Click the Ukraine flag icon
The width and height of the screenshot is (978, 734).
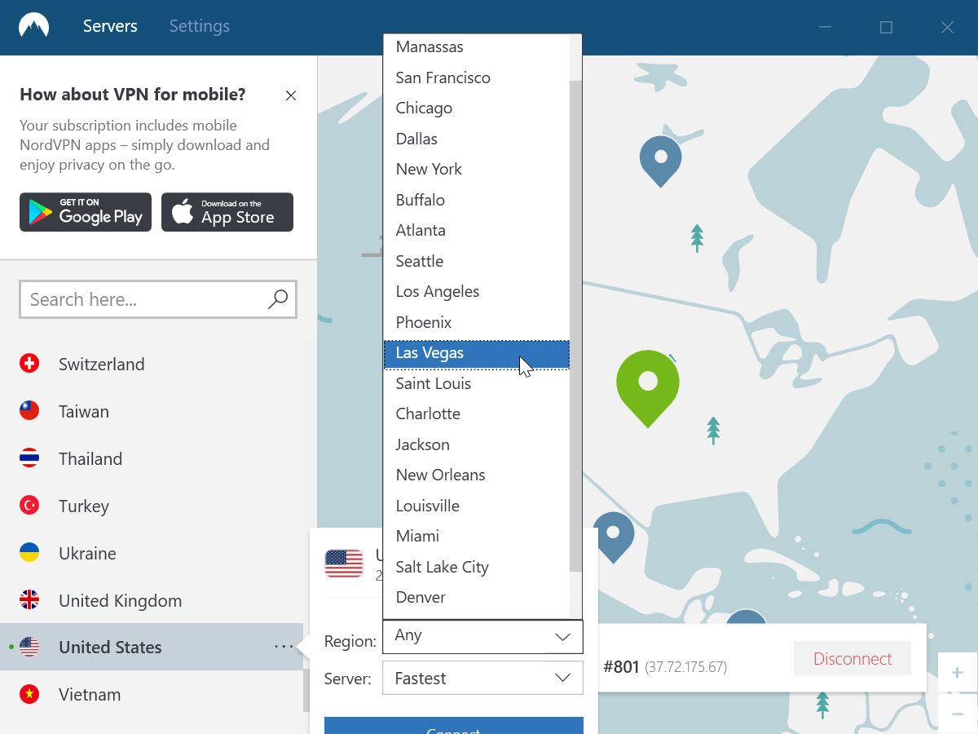point(29,553)
